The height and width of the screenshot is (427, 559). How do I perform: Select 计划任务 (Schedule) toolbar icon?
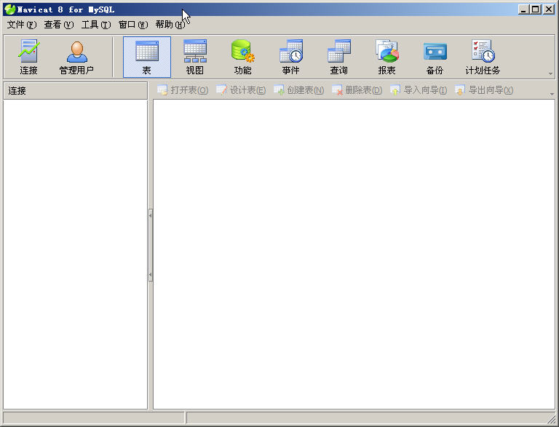click(x=483, y=57)
